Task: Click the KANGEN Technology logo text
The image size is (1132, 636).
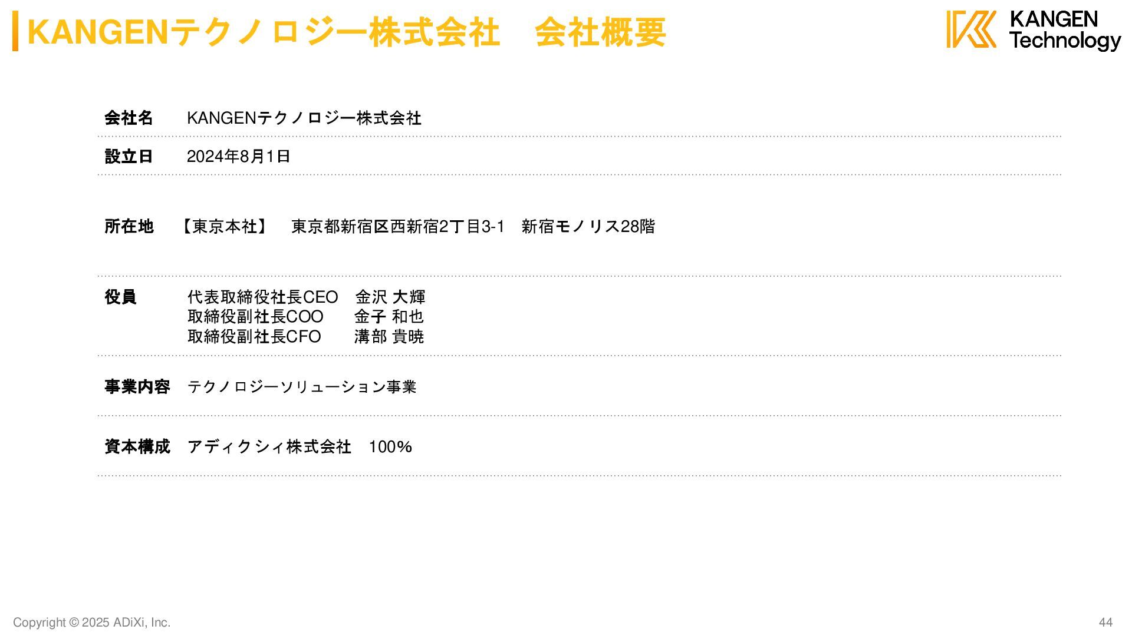Action: click(1065, 30)
